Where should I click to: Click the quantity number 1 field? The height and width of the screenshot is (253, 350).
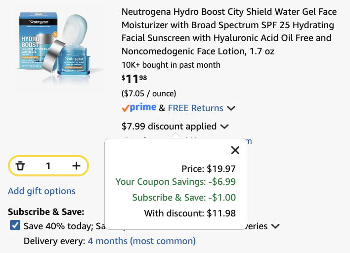click(x=48, y=166)
